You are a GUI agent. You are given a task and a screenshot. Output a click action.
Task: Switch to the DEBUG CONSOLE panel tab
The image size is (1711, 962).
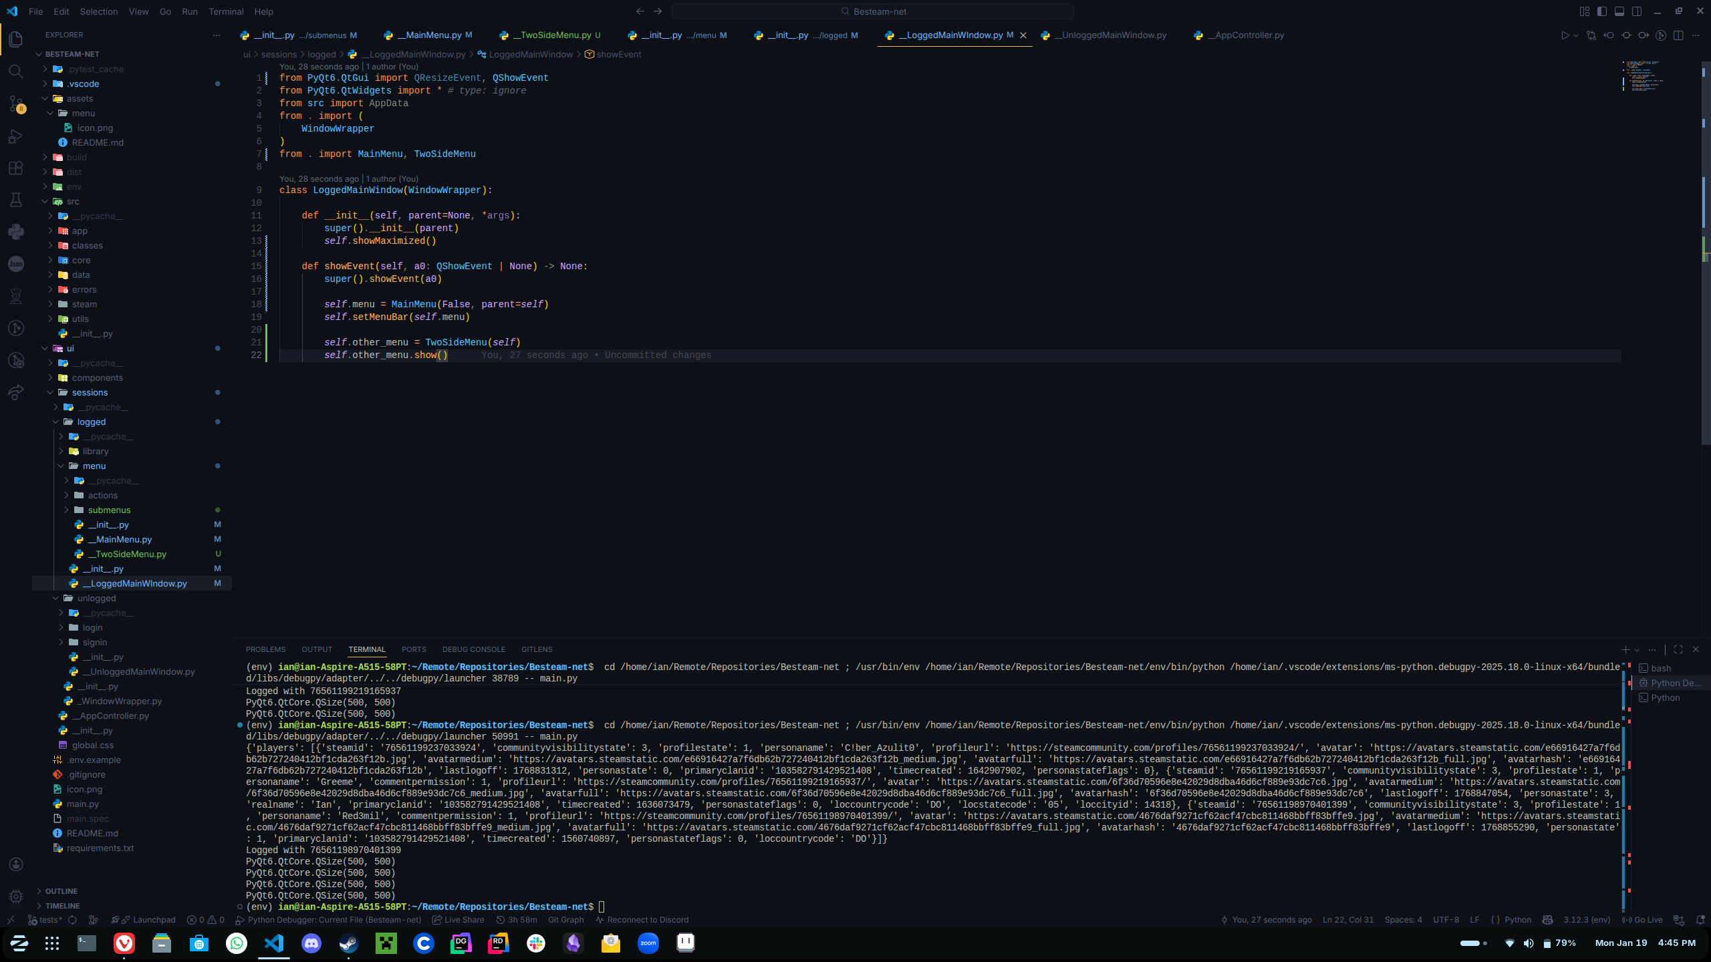tap(473, 649)
